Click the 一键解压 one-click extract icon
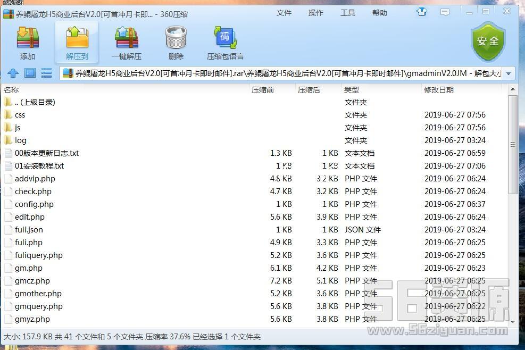Image resolution: width=525 pixels, height=350 pixels. click(127, 43)
